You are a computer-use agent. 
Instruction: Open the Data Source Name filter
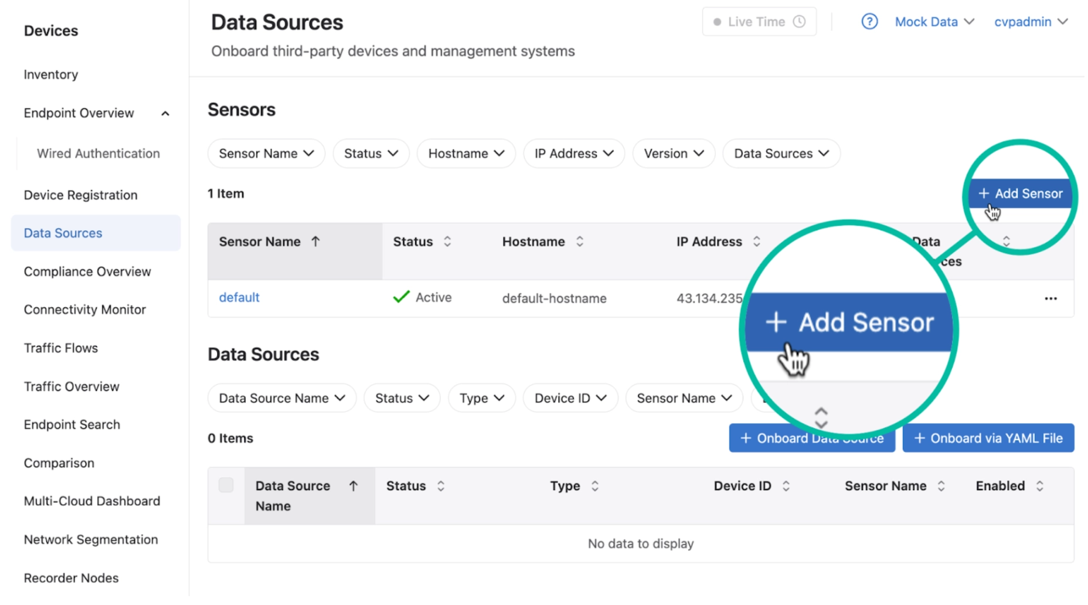tap(282, 398)
